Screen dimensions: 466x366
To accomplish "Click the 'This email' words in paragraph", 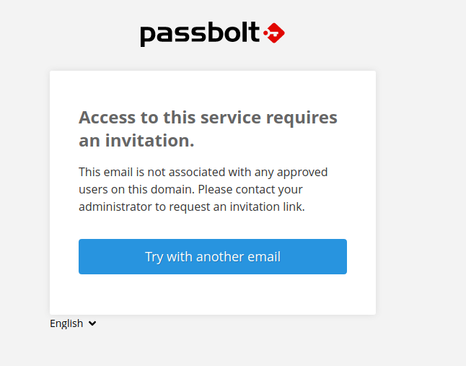I will (106, 172).
